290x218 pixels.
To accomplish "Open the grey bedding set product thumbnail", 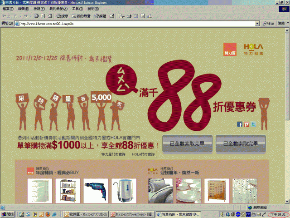I will pos(160,191).
